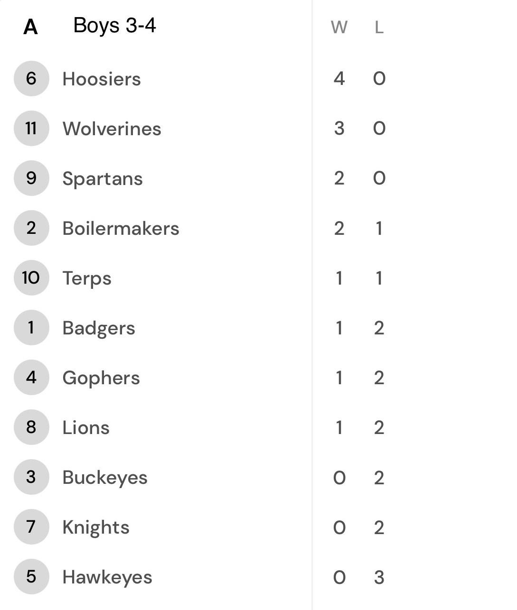Viewport: 517px width, 610px height.
Task: Click the L losses column header
Action: [x=379, y=28]
